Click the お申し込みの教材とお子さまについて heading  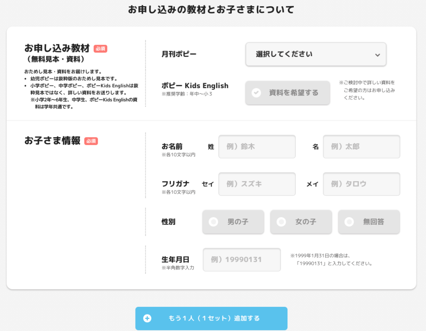click(211, 10)
